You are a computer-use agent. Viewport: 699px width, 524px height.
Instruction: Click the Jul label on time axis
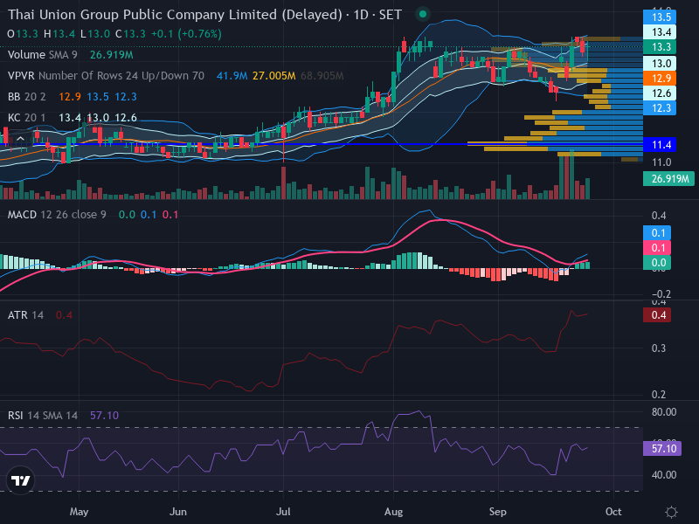point(283,512)
